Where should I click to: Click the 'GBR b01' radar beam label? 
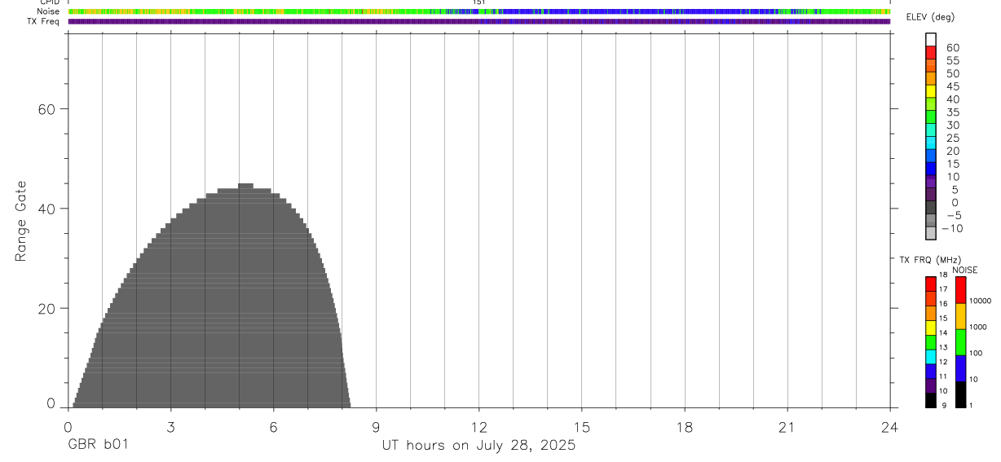tap(98, 446)
